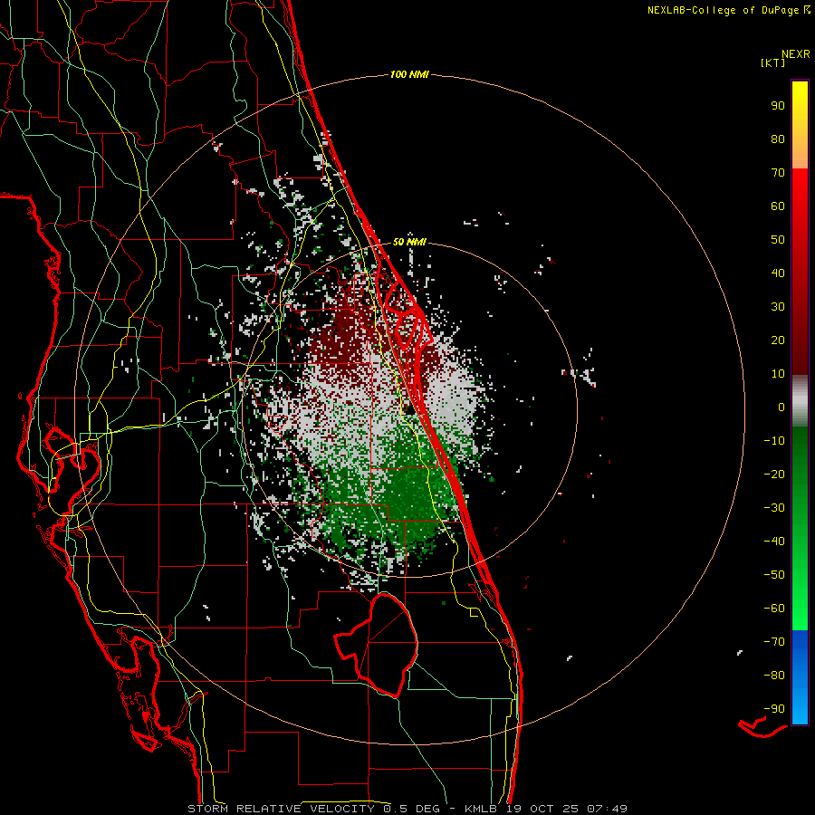Click the 30 value on the velocity scale
The height and width of the screenshot is (815, 815).
[778, 307]
